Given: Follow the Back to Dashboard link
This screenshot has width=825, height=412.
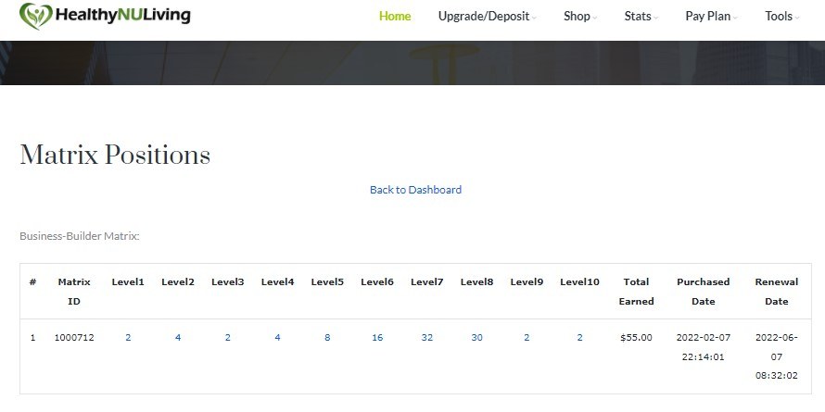Looking at the screenshot, I should pos(415,190).
